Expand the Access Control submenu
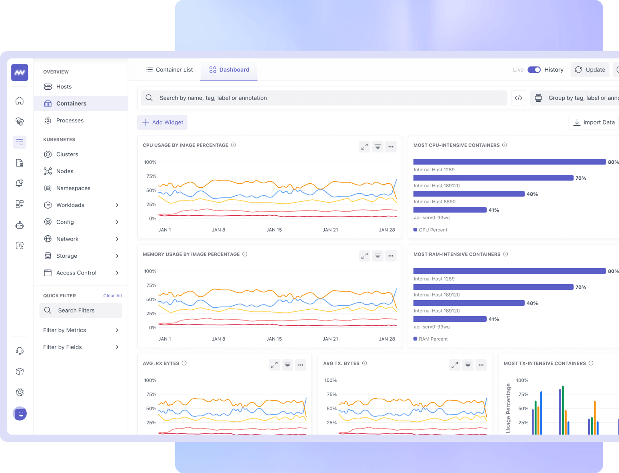 pos(117,273)
